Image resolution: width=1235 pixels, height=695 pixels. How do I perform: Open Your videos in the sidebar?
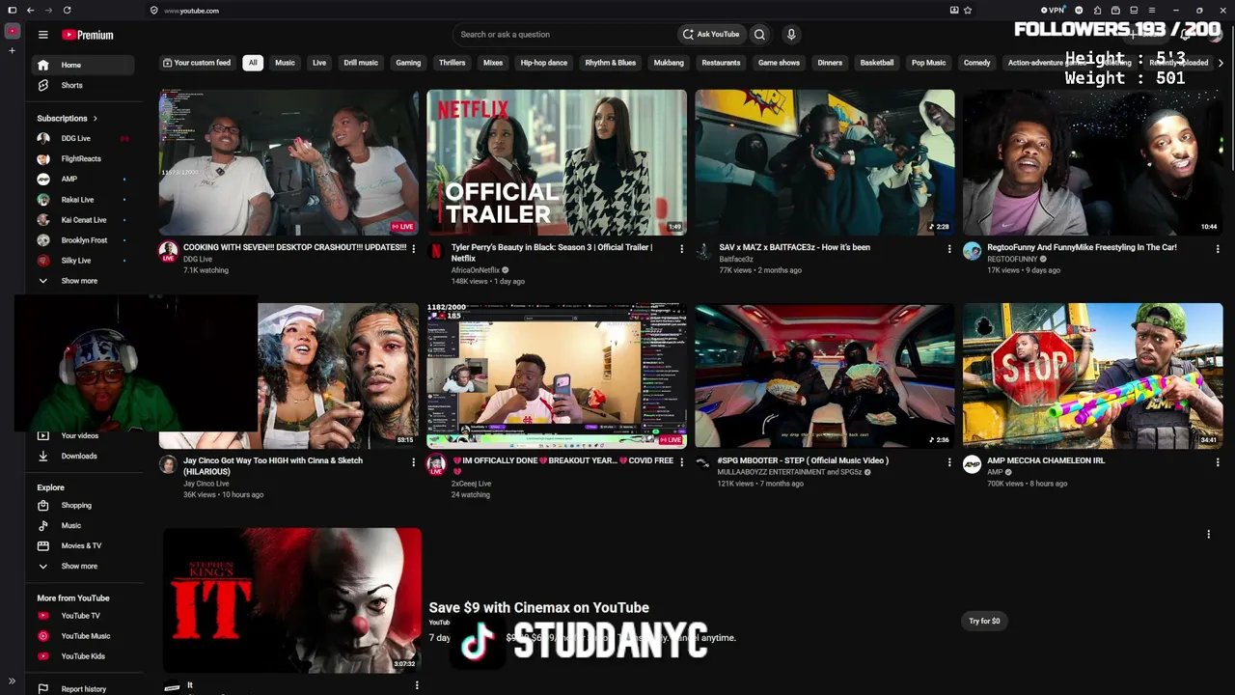[80, 435]
